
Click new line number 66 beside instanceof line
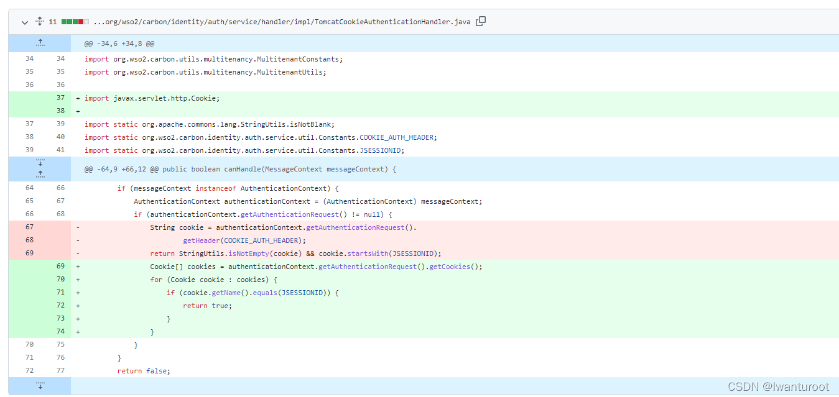pyautogui.click(x=60, y=188)
